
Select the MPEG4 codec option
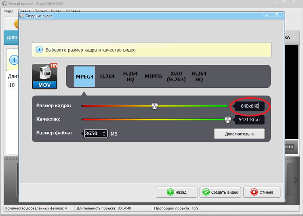click(x=84, y=76)
